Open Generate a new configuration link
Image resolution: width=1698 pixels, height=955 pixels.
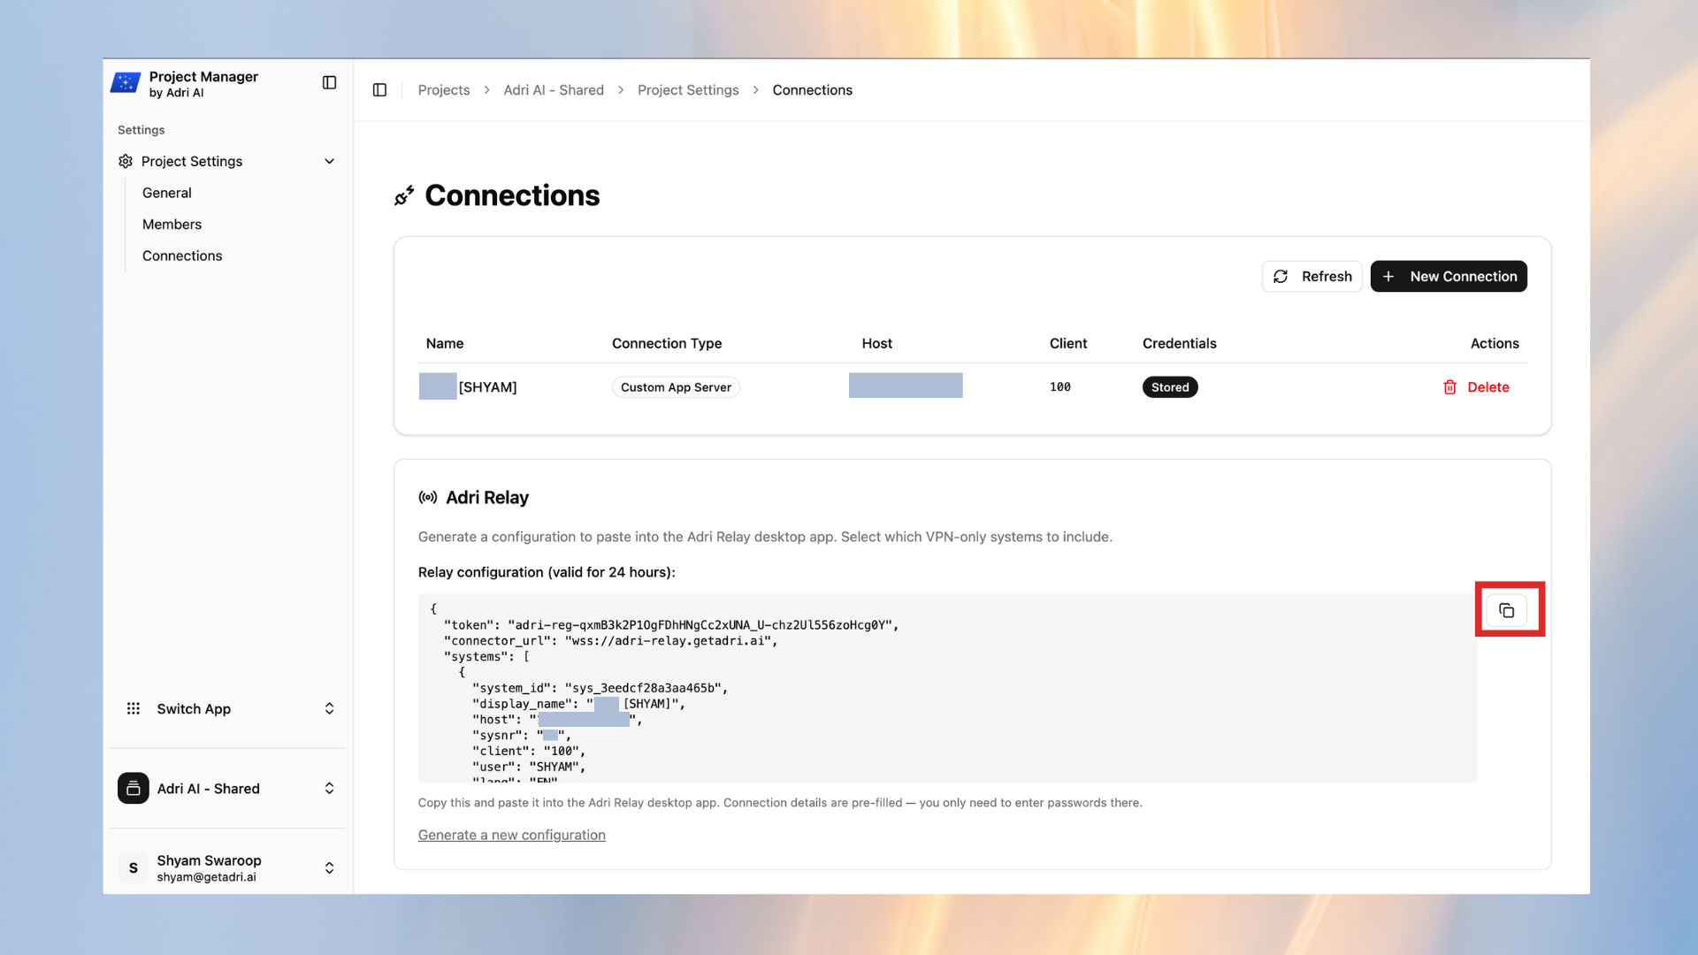click(x=511, y=834)
